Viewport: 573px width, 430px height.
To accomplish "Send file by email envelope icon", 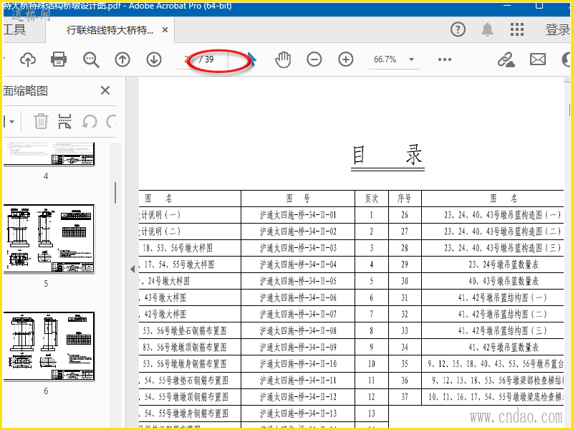I will (538, 59).
